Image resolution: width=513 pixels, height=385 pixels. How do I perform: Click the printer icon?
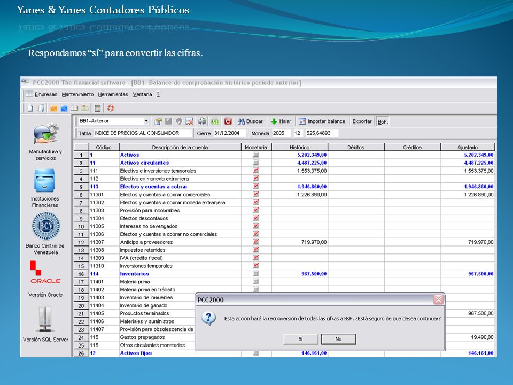pyautogui.click(x=202, y=121)
